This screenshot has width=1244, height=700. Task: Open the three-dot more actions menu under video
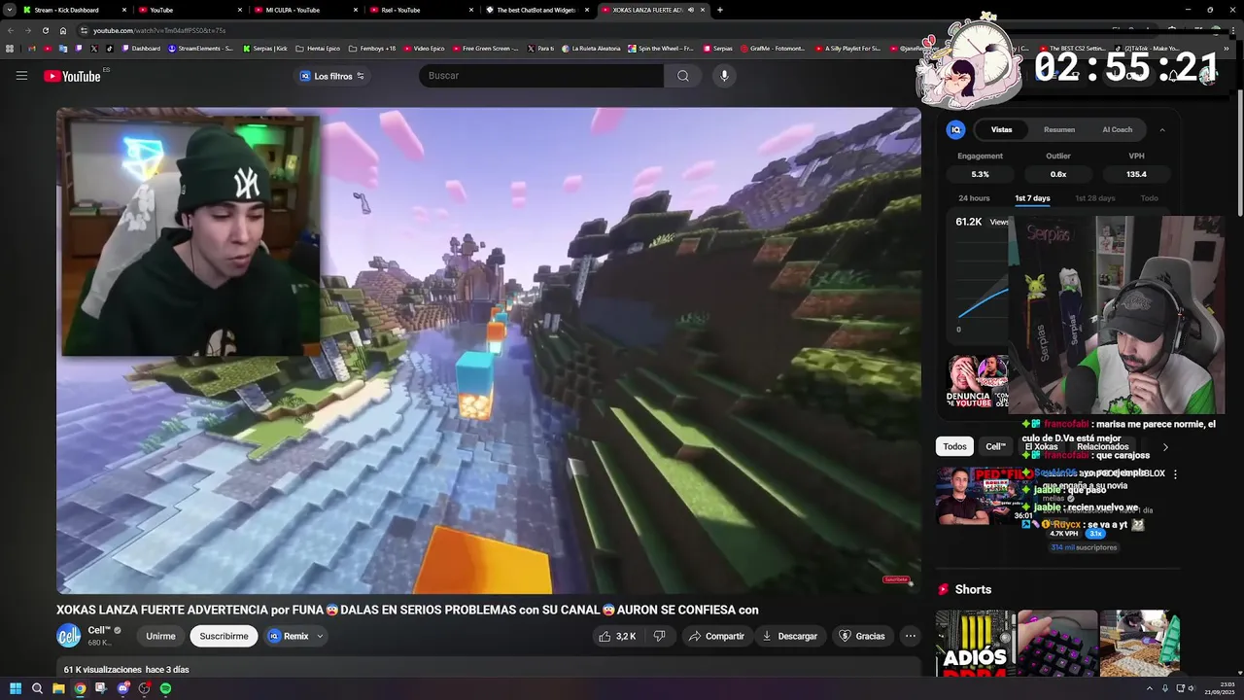coord(910,636)
